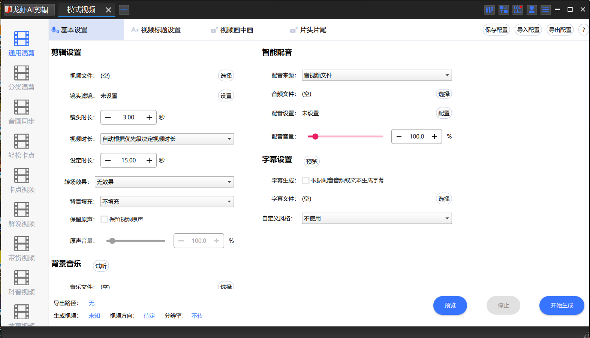This screenshot has height=338, width=590.
Task: Click the 龙虾AI剪辑 home tab
Action: tap(30, 10)
